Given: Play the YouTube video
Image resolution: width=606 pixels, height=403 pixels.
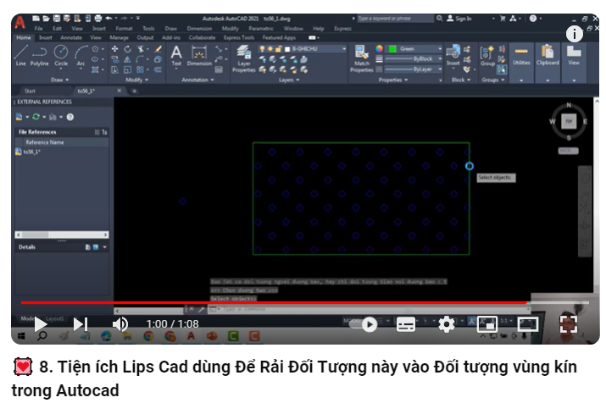Looking at the screenshot, I should 40,324.
